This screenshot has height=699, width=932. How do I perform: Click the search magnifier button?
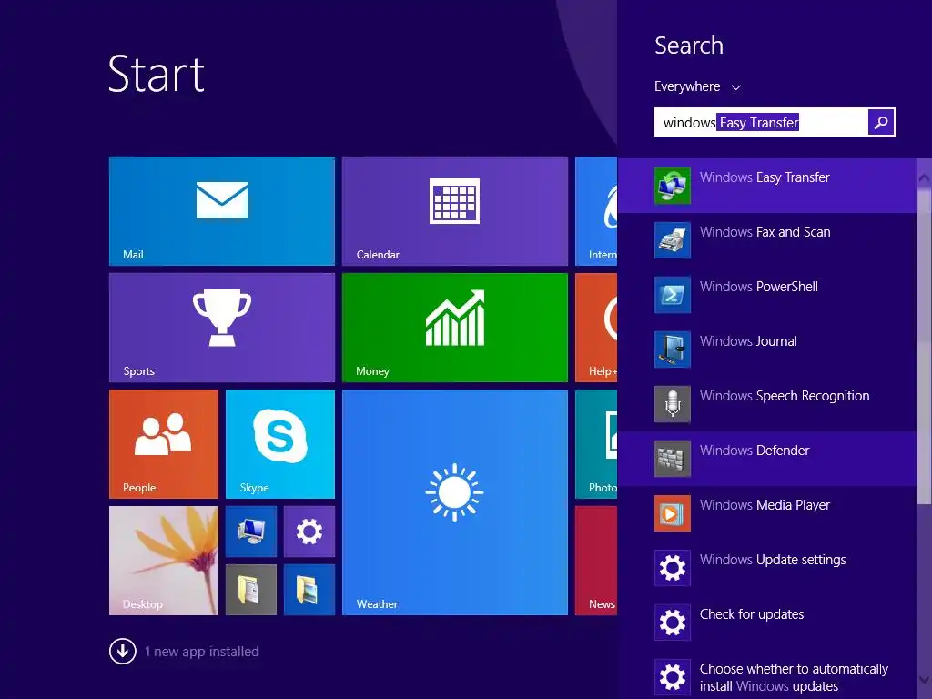click(x=881, y=122)
